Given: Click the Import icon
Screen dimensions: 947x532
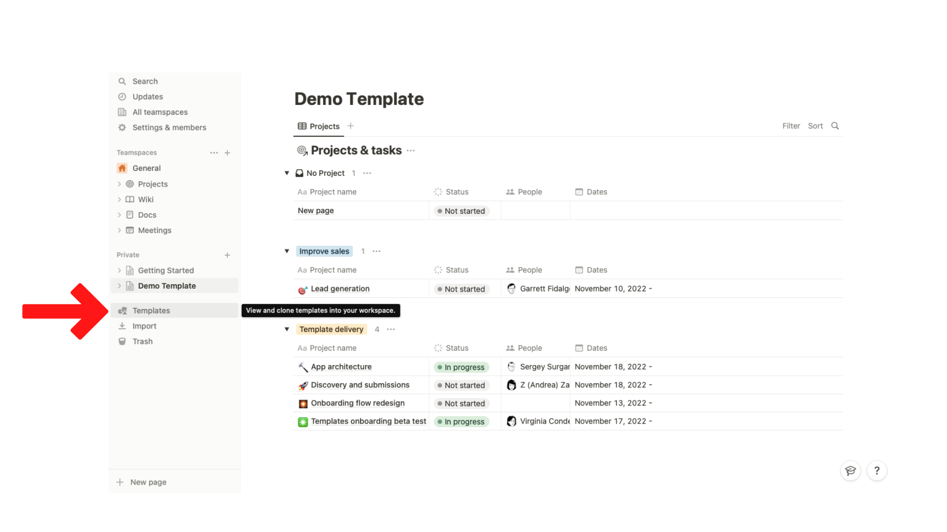Looking at the screenshot, I should click(x=122, y=326).
